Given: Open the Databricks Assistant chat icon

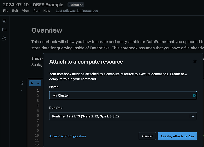Looking at the screenshot, I should click(4, 39).
